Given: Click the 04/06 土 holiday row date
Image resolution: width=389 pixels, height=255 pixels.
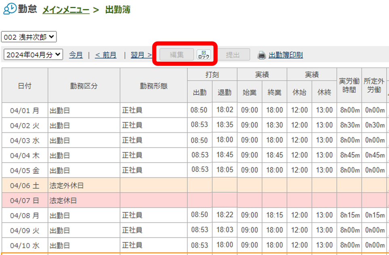Looking at the screenshot, I should pyautogui.click(x=25, y=186).
